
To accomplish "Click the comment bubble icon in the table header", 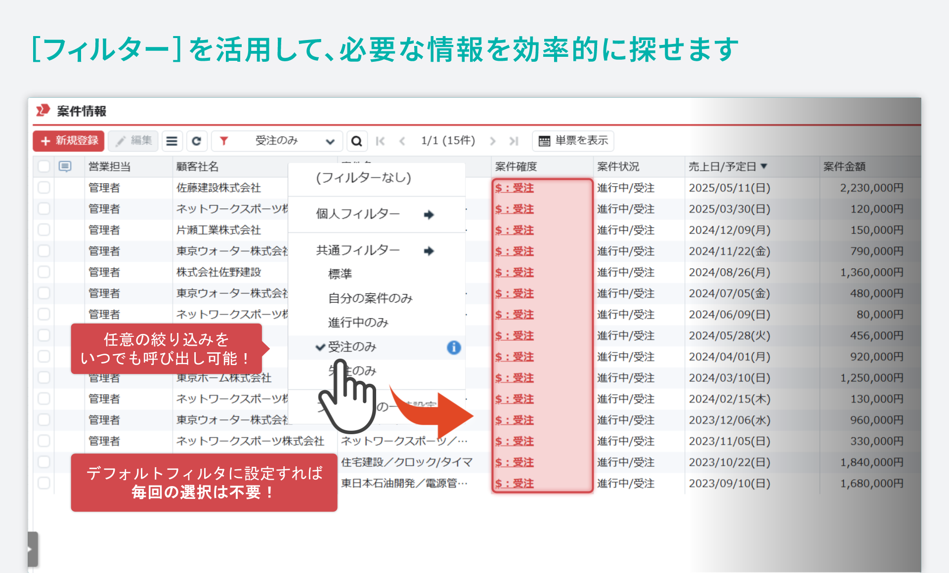I will click(66, 166).
